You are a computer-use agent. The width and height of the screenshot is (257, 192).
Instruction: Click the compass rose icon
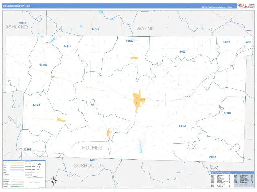point(53,181)
